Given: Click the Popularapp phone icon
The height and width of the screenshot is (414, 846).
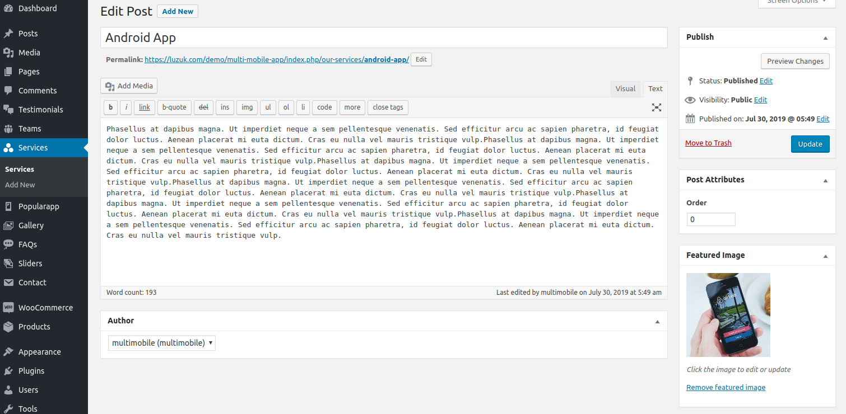Looking at the screenshot, I should [x=8, y=206].
